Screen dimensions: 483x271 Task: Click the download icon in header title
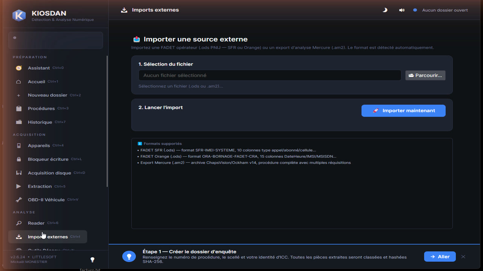click(124, 10)
